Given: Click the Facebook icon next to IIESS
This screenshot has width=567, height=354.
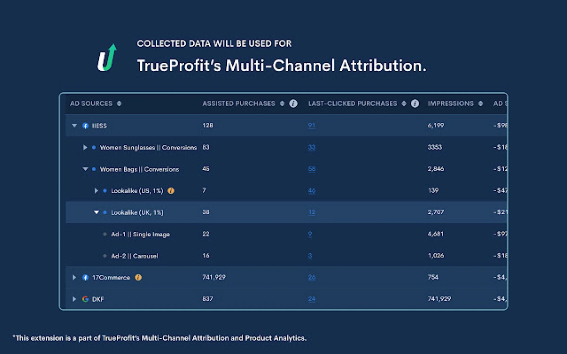Looking at the screenshot, I should point(86,126).
